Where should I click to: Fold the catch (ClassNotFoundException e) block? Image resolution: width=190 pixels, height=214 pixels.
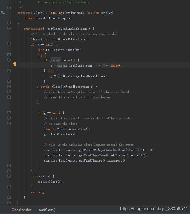9,86
